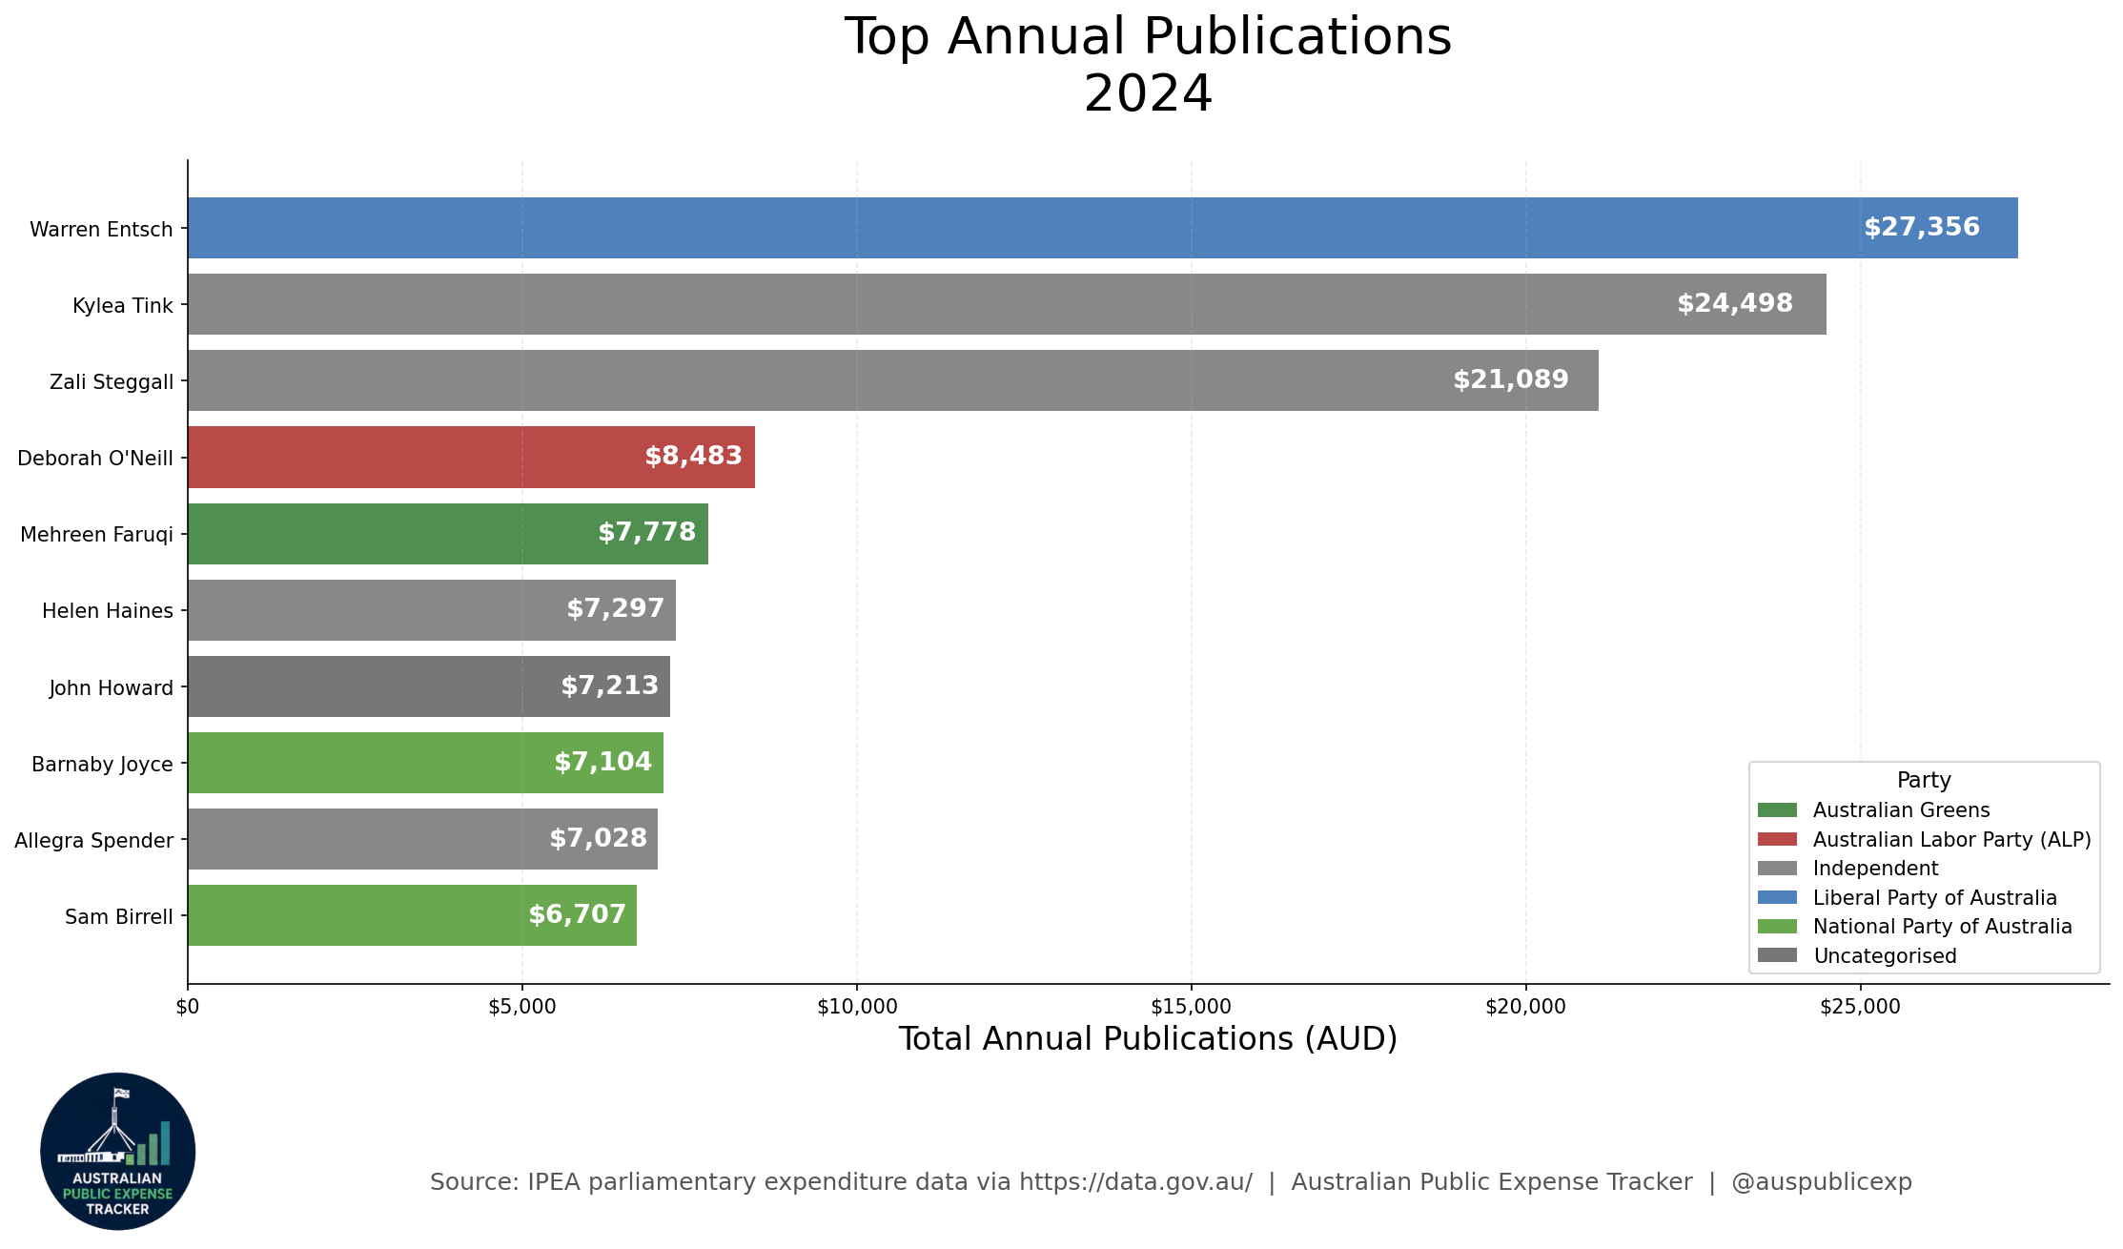Select the "Deborah O'Neill" axis label
This screenshot has height=1249, width=2123.
point(95,459)
